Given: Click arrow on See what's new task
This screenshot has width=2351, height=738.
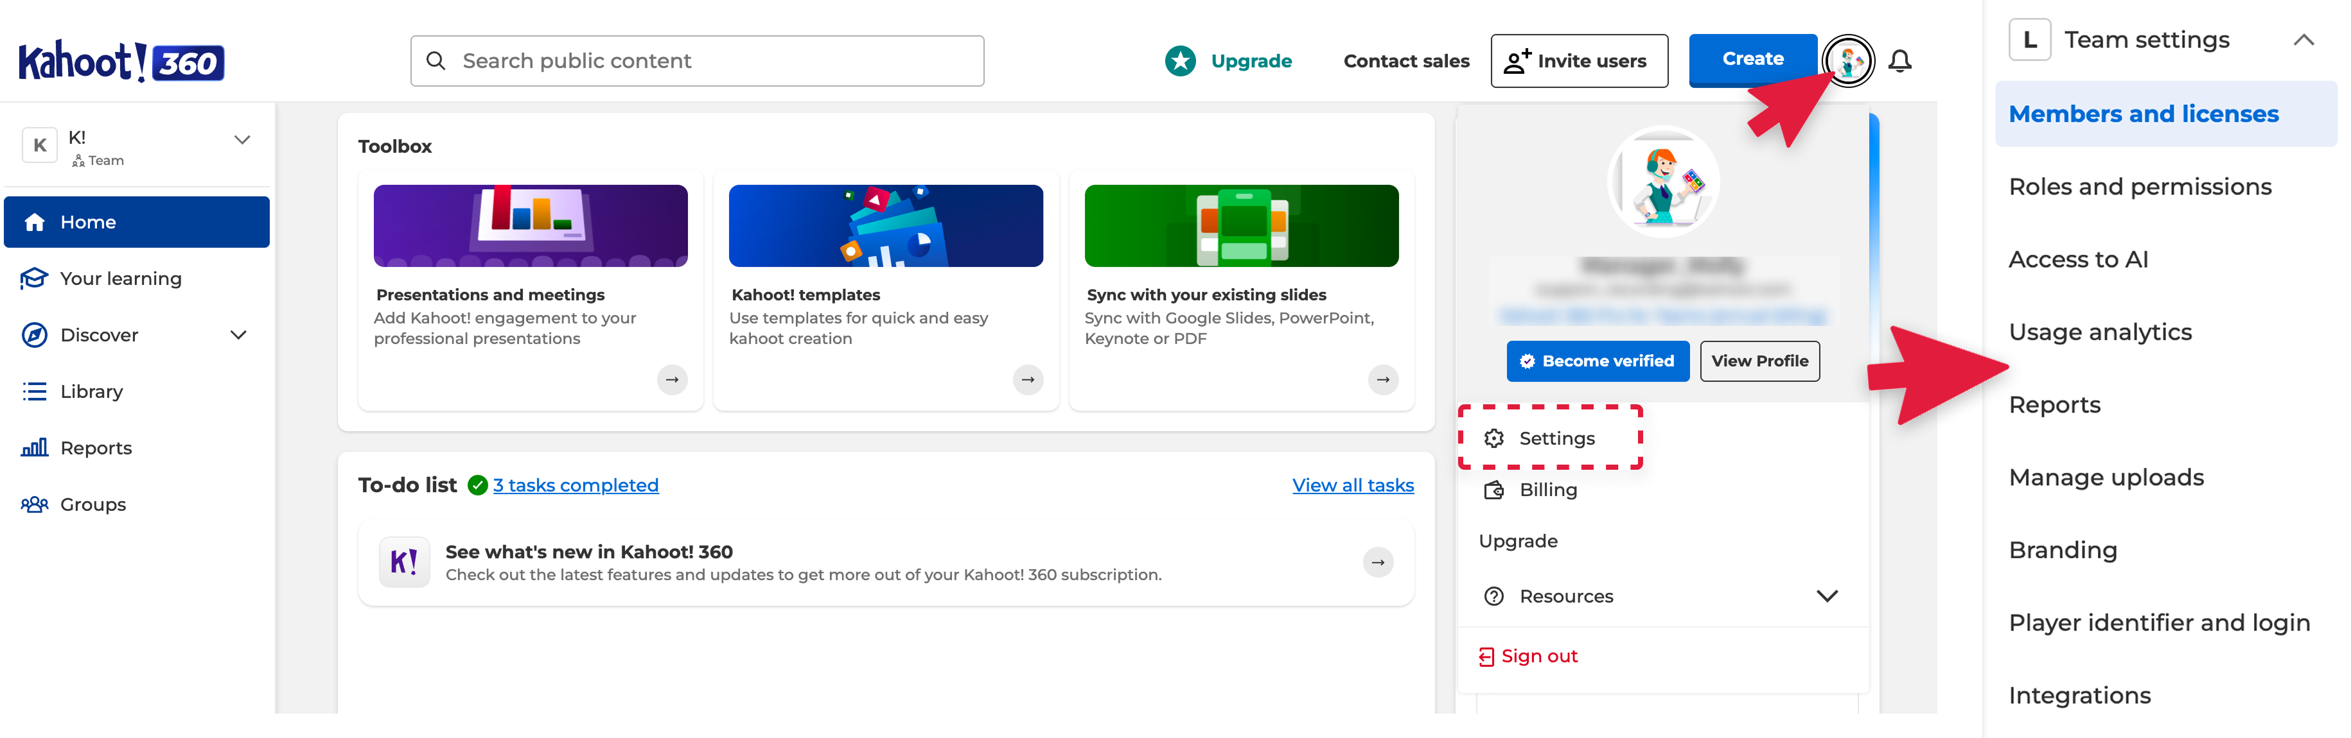Looking at the screenshot, I should point(1377,563).
